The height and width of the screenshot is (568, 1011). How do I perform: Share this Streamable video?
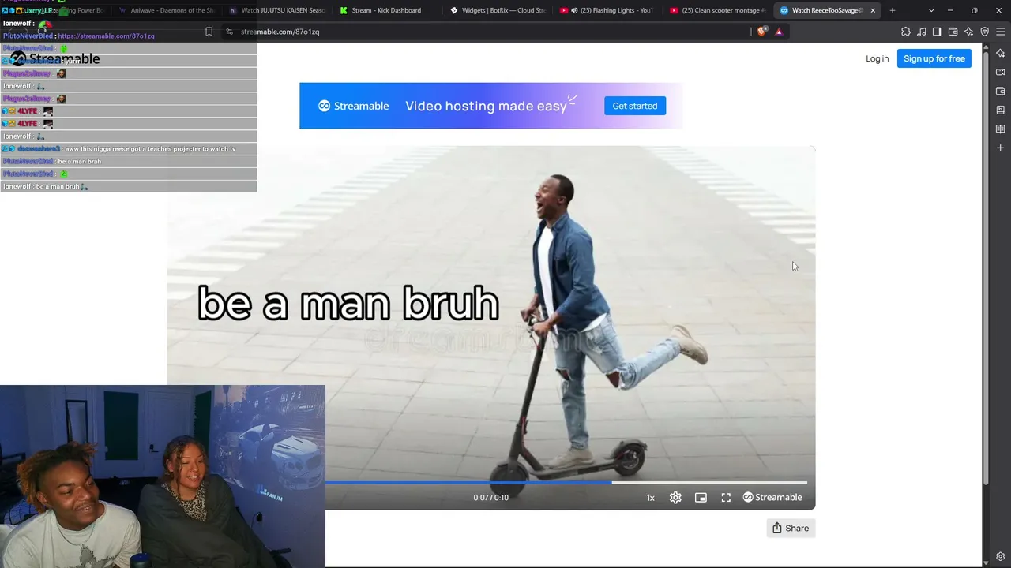coord(791,528)
